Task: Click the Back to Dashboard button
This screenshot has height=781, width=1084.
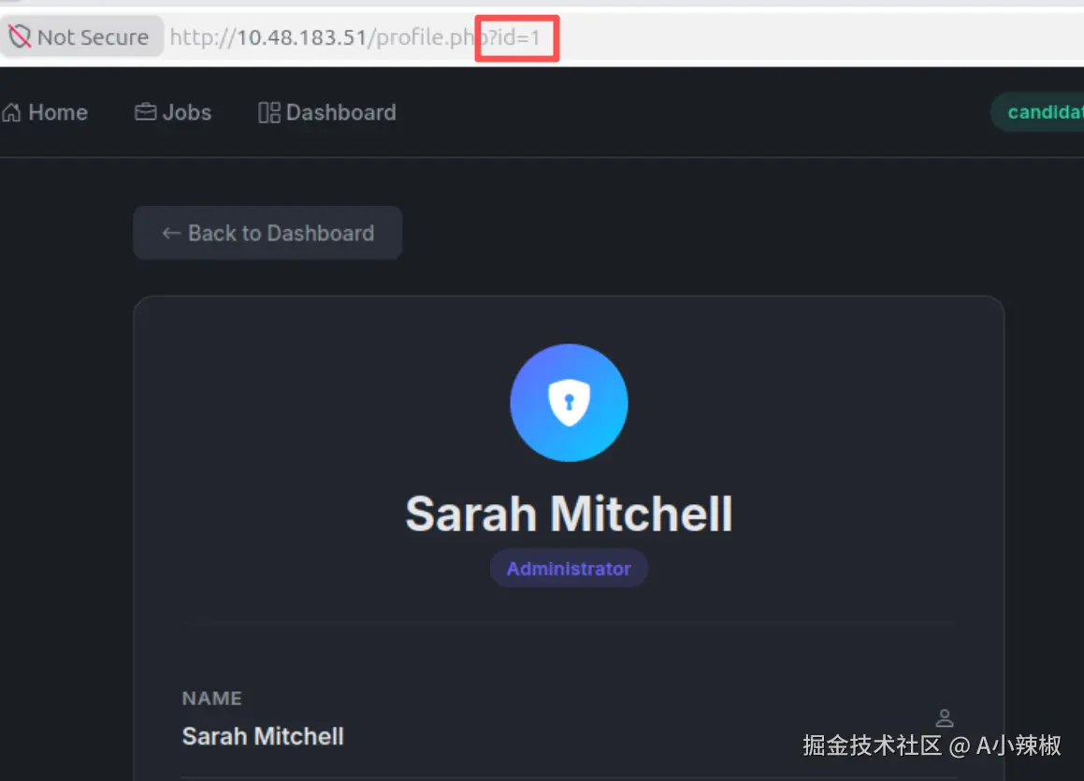Action: pyautogui.click(x=267, y=233)
